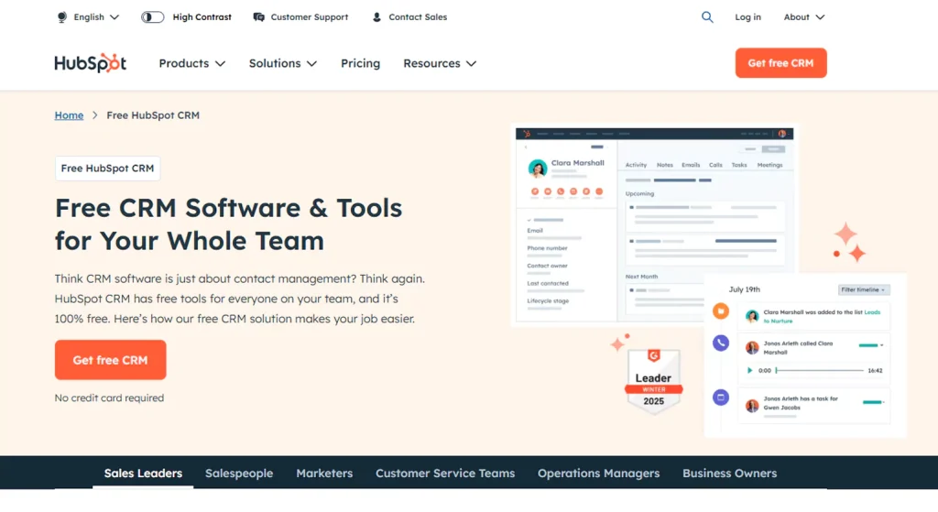Click the 'Free HubSpot CRM' breadcrumb text
The height and width of the screenshot is (512, 938).
153,114
